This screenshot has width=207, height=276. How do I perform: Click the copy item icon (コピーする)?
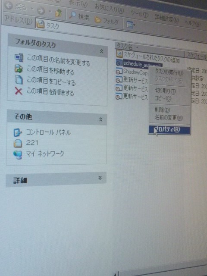click(x=19, y=80)
